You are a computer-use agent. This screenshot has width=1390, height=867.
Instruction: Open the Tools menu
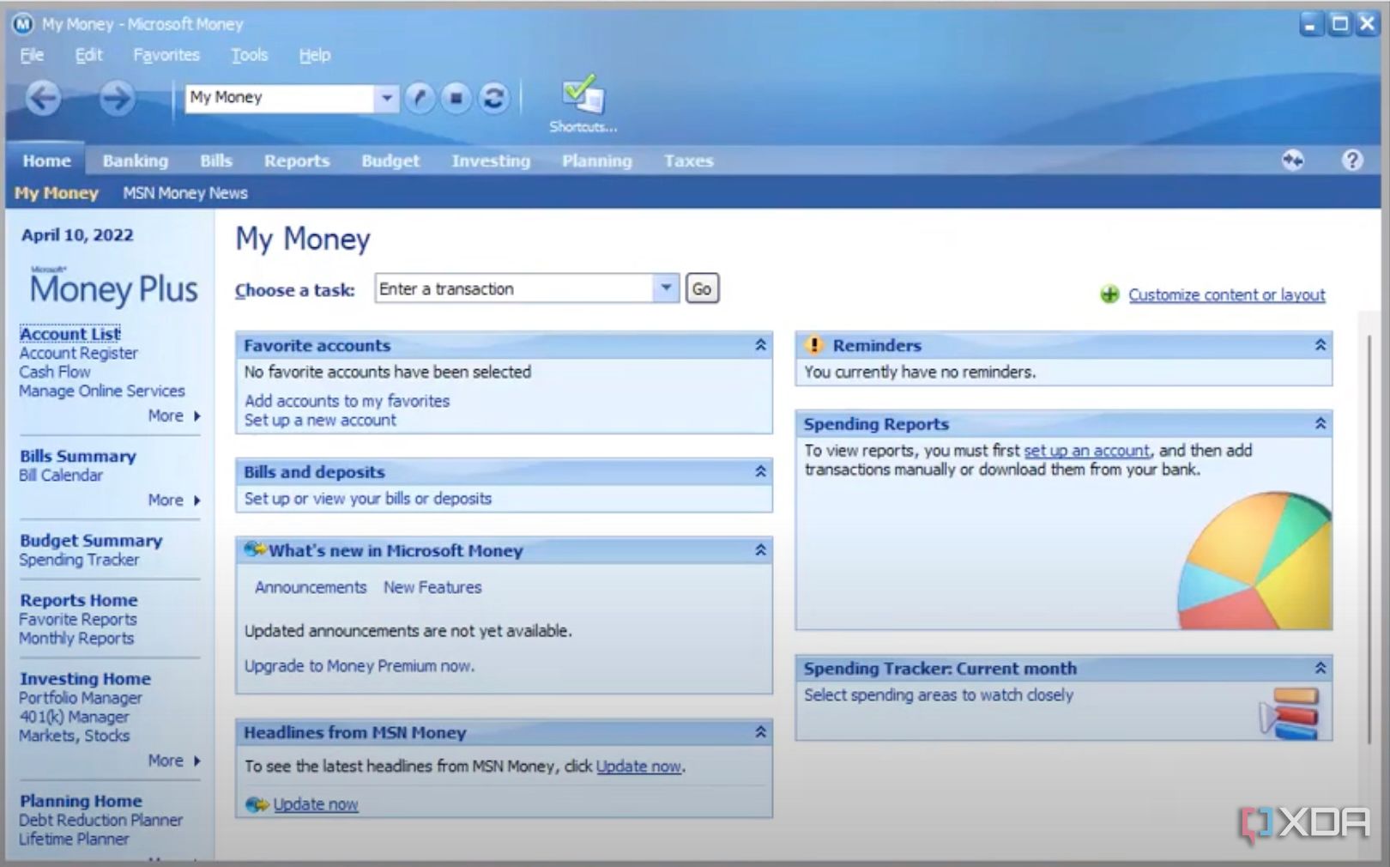pos(250,55)
